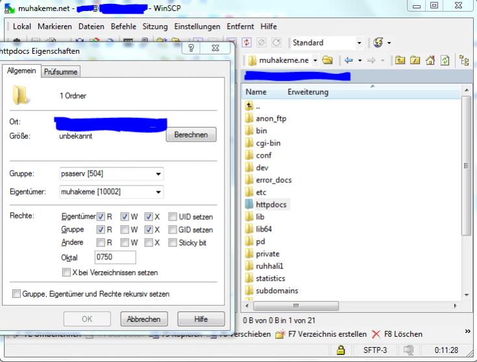Click the lock icon in status bar
The width and height of the screenshot is (477, 362).
[340, 350]
